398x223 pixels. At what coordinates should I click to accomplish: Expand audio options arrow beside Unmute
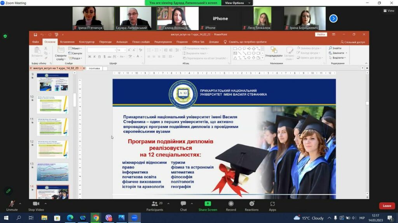[20, 203]
